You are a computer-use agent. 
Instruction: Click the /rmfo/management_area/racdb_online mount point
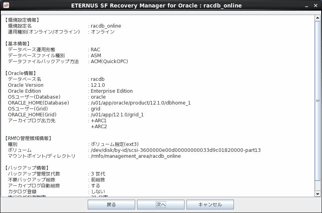(x=136, y=156)
